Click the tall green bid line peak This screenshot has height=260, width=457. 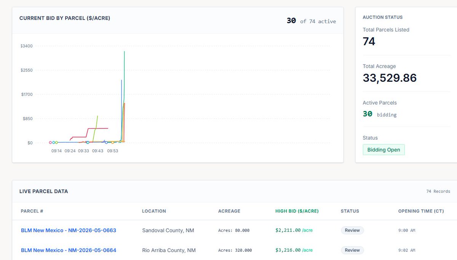[x=125, y=52]
